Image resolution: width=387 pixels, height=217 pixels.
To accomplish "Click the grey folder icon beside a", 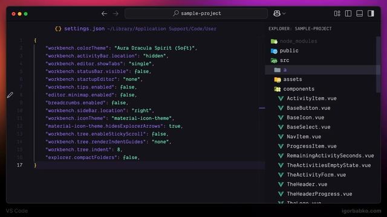I will point(278,70).
